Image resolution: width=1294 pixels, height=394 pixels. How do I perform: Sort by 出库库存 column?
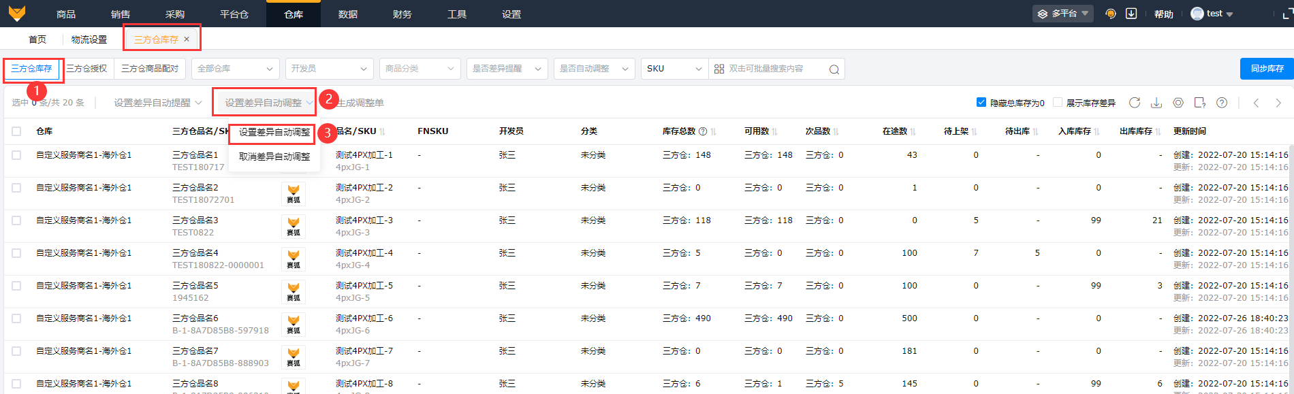tap(1158, 131)
